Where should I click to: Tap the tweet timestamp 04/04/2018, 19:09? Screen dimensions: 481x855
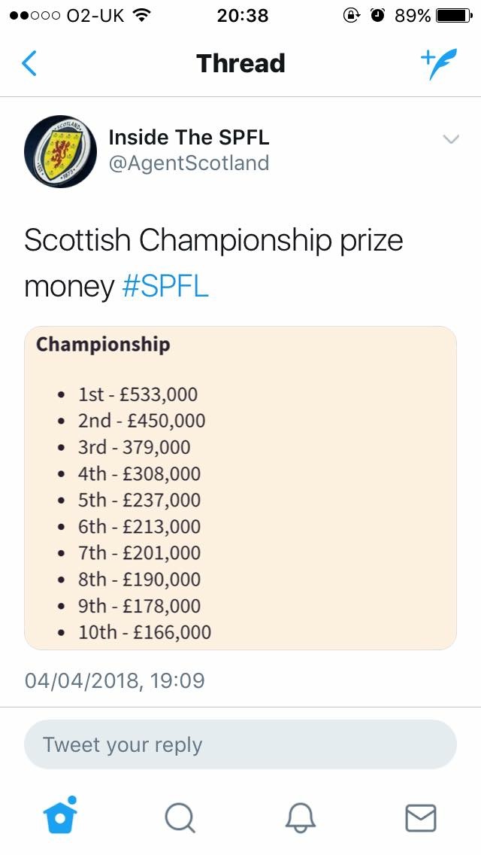coord(115,680)
